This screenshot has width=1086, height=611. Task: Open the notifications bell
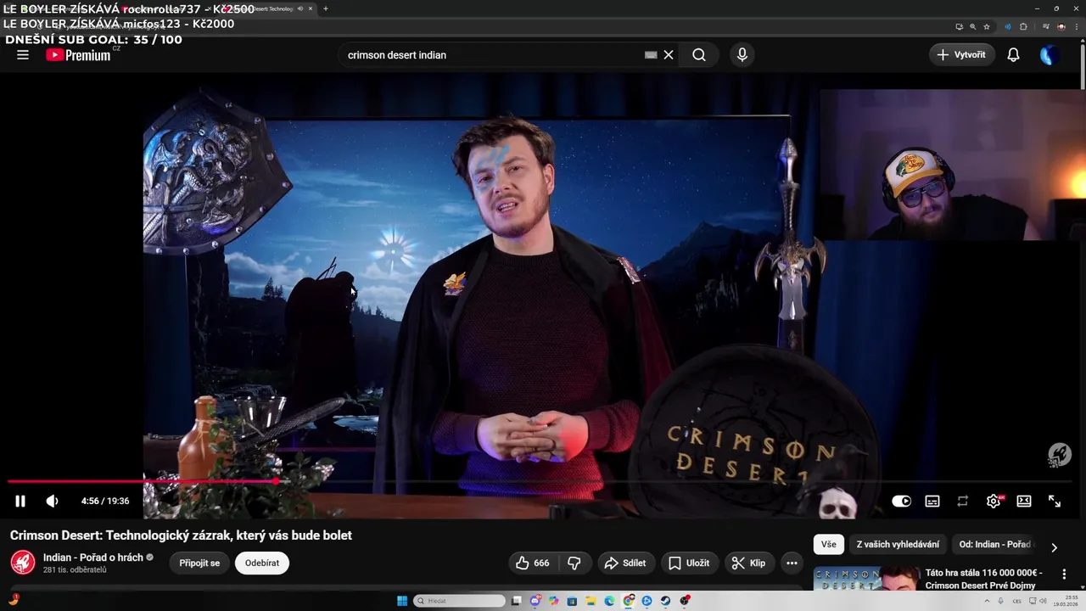click(x=1013, y=54)
